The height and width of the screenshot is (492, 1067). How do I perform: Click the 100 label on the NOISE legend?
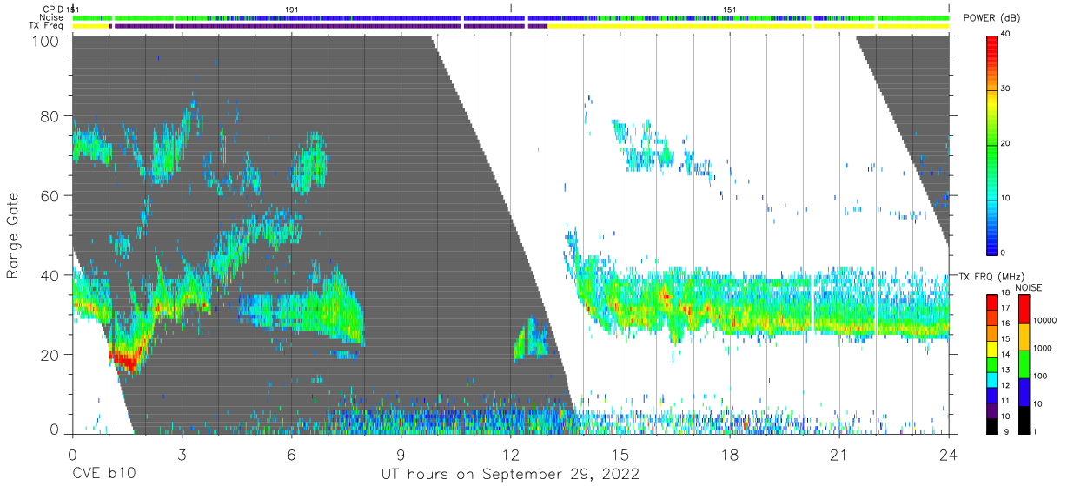[1040, 376]
